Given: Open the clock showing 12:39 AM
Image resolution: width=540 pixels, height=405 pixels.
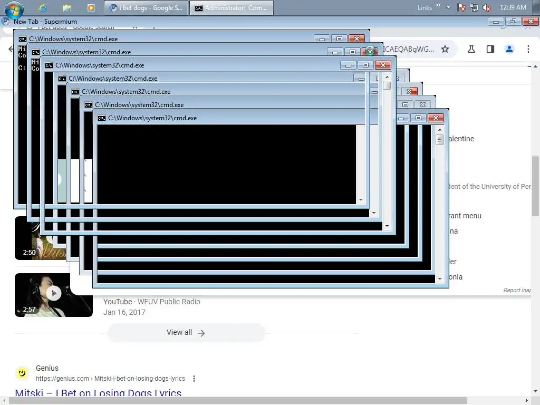Looking at the screenshot, I should point(513,7).
